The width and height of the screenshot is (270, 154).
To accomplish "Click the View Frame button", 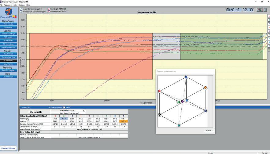I will (9, 64).
